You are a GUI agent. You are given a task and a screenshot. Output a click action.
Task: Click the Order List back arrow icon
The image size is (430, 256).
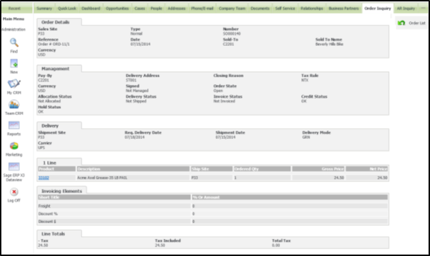401,23
